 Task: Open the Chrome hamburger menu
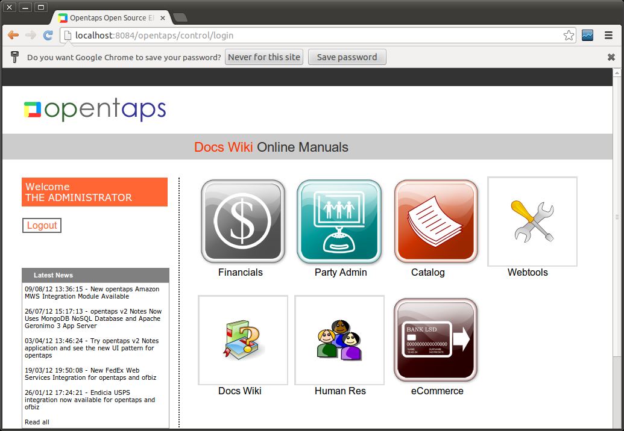coord(608,35)
